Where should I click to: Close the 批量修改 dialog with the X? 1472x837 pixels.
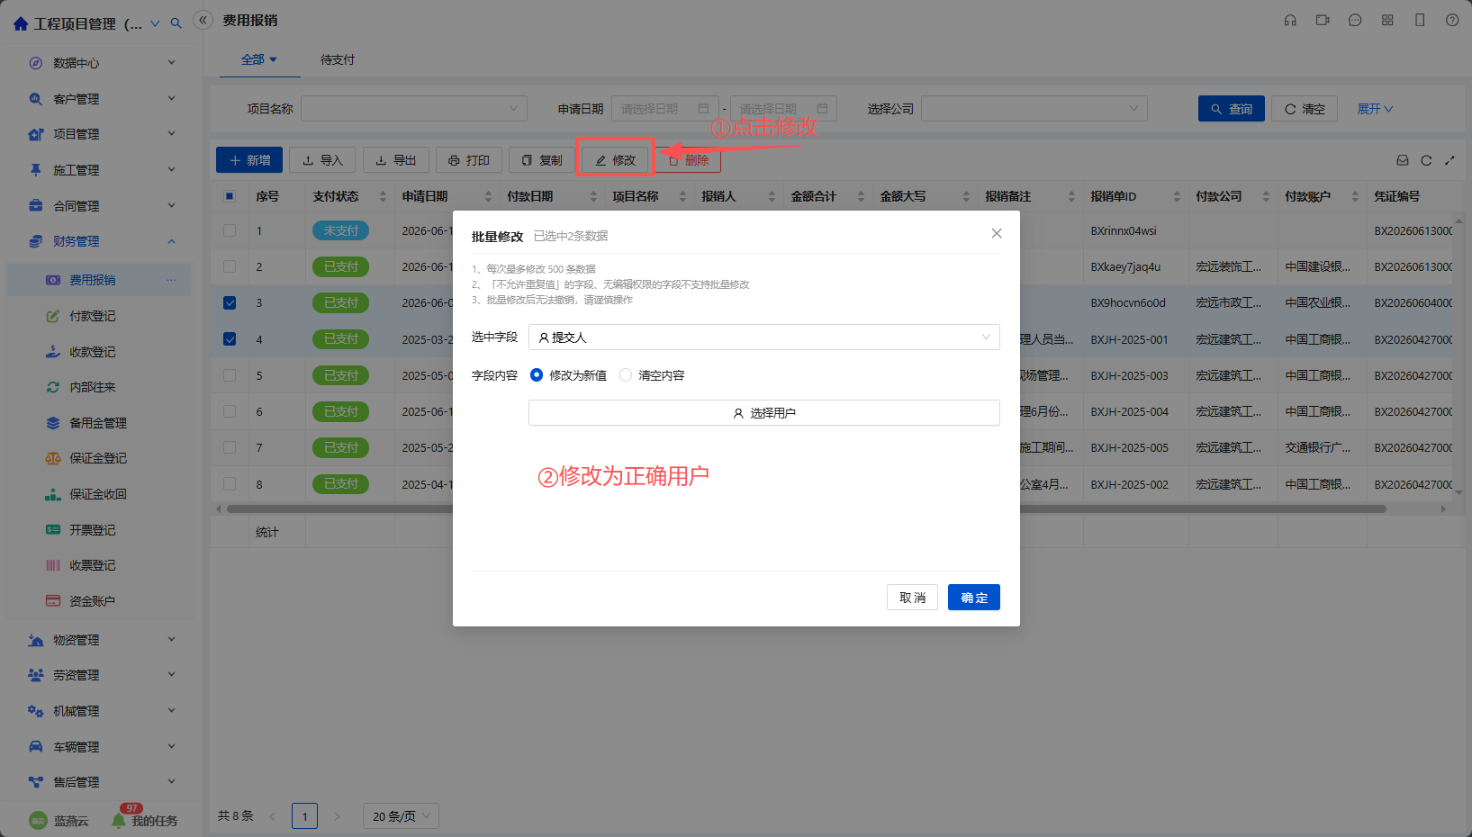coord(997,233)
